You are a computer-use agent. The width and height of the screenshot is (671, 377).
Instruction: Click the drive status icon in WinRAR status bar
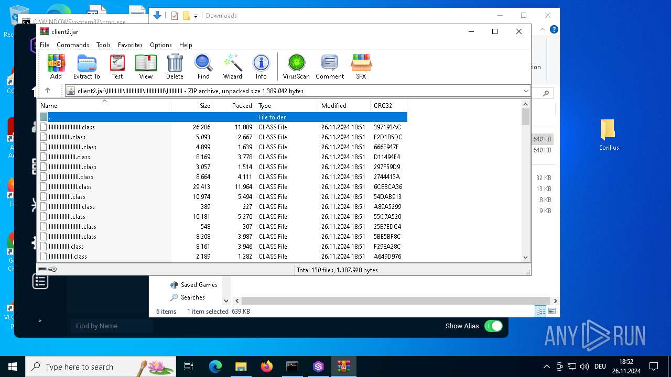[42, 270]
